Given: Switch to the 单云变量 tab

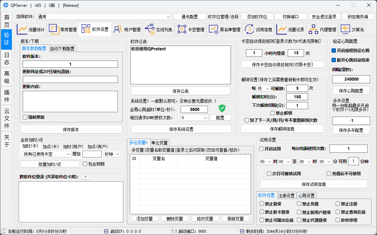Looking at the screenshot, I should (159, 142).
